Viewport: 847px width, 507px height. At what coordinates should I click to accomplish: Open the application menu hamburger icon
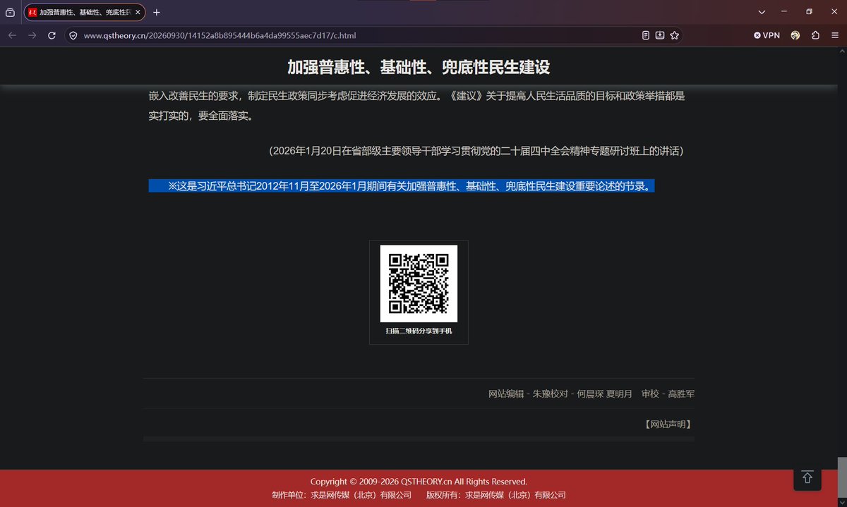(834, 35)
